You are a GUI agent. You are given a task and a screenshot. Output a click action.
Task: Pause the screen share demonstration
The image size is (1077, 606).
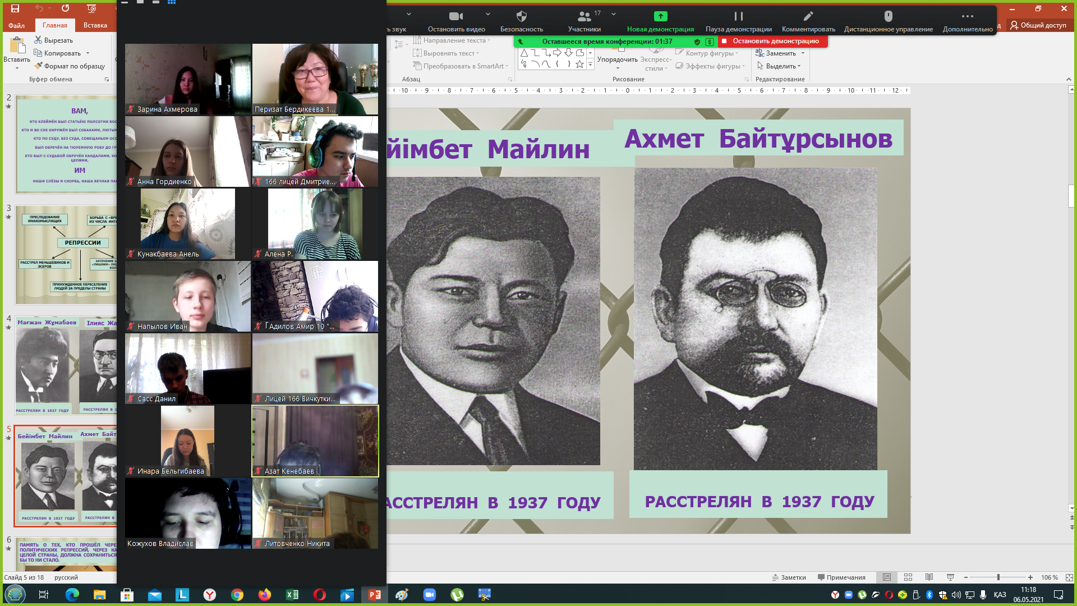(738, 17)
